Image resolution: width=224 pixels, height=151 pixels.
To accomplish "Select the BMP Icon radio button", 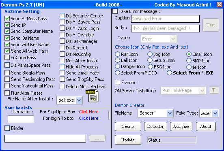I will coord(189,61).
